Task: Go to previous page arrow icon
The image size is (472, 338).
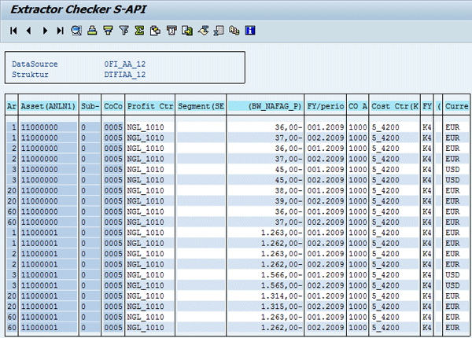Action: pos(29,31)
